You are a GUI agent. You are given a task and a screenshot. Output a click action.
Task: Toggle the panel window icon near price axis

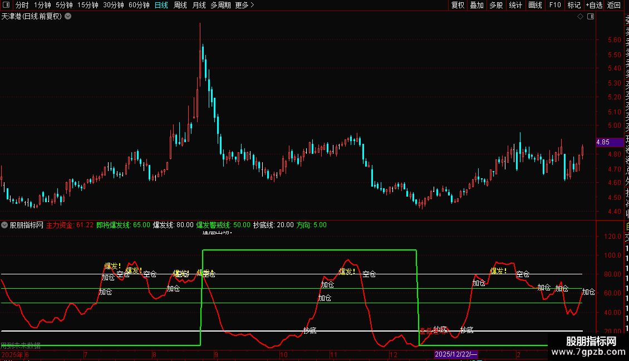591,17
